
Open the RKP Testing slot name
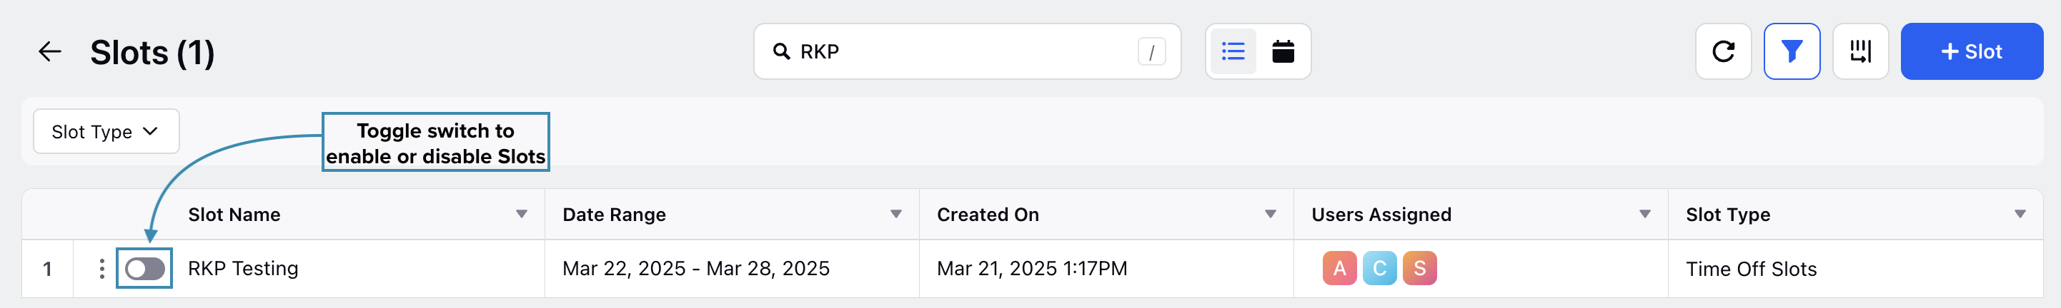click(243, 269)
